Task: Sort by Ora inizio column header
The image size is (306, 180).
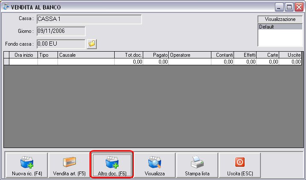Action: click(x=23, y=55)
